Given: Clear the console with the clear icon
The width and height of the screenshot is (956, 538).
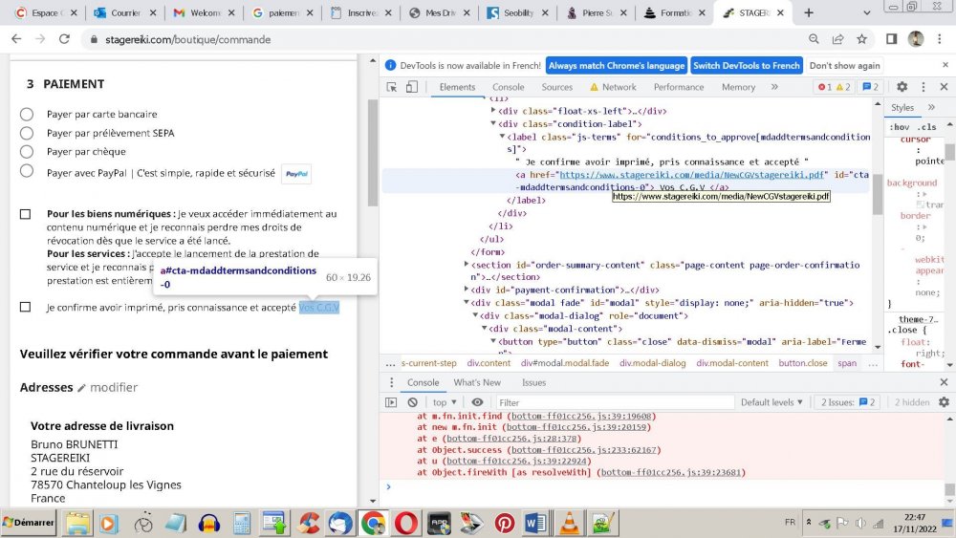Looking at the screenshot, I should [413, 402].
